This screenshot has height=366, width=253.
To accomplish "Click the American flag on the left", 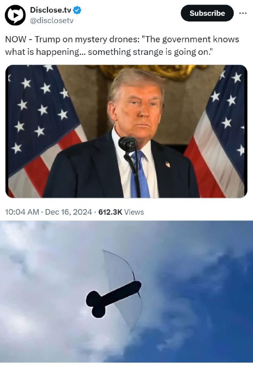I will (44, 131).
